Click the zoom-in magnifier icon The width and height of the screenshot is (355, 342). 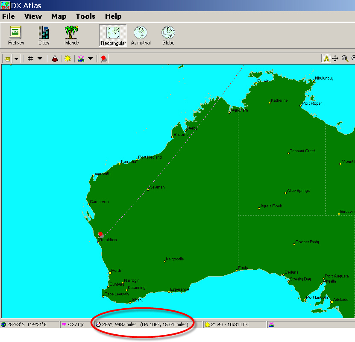345,58
